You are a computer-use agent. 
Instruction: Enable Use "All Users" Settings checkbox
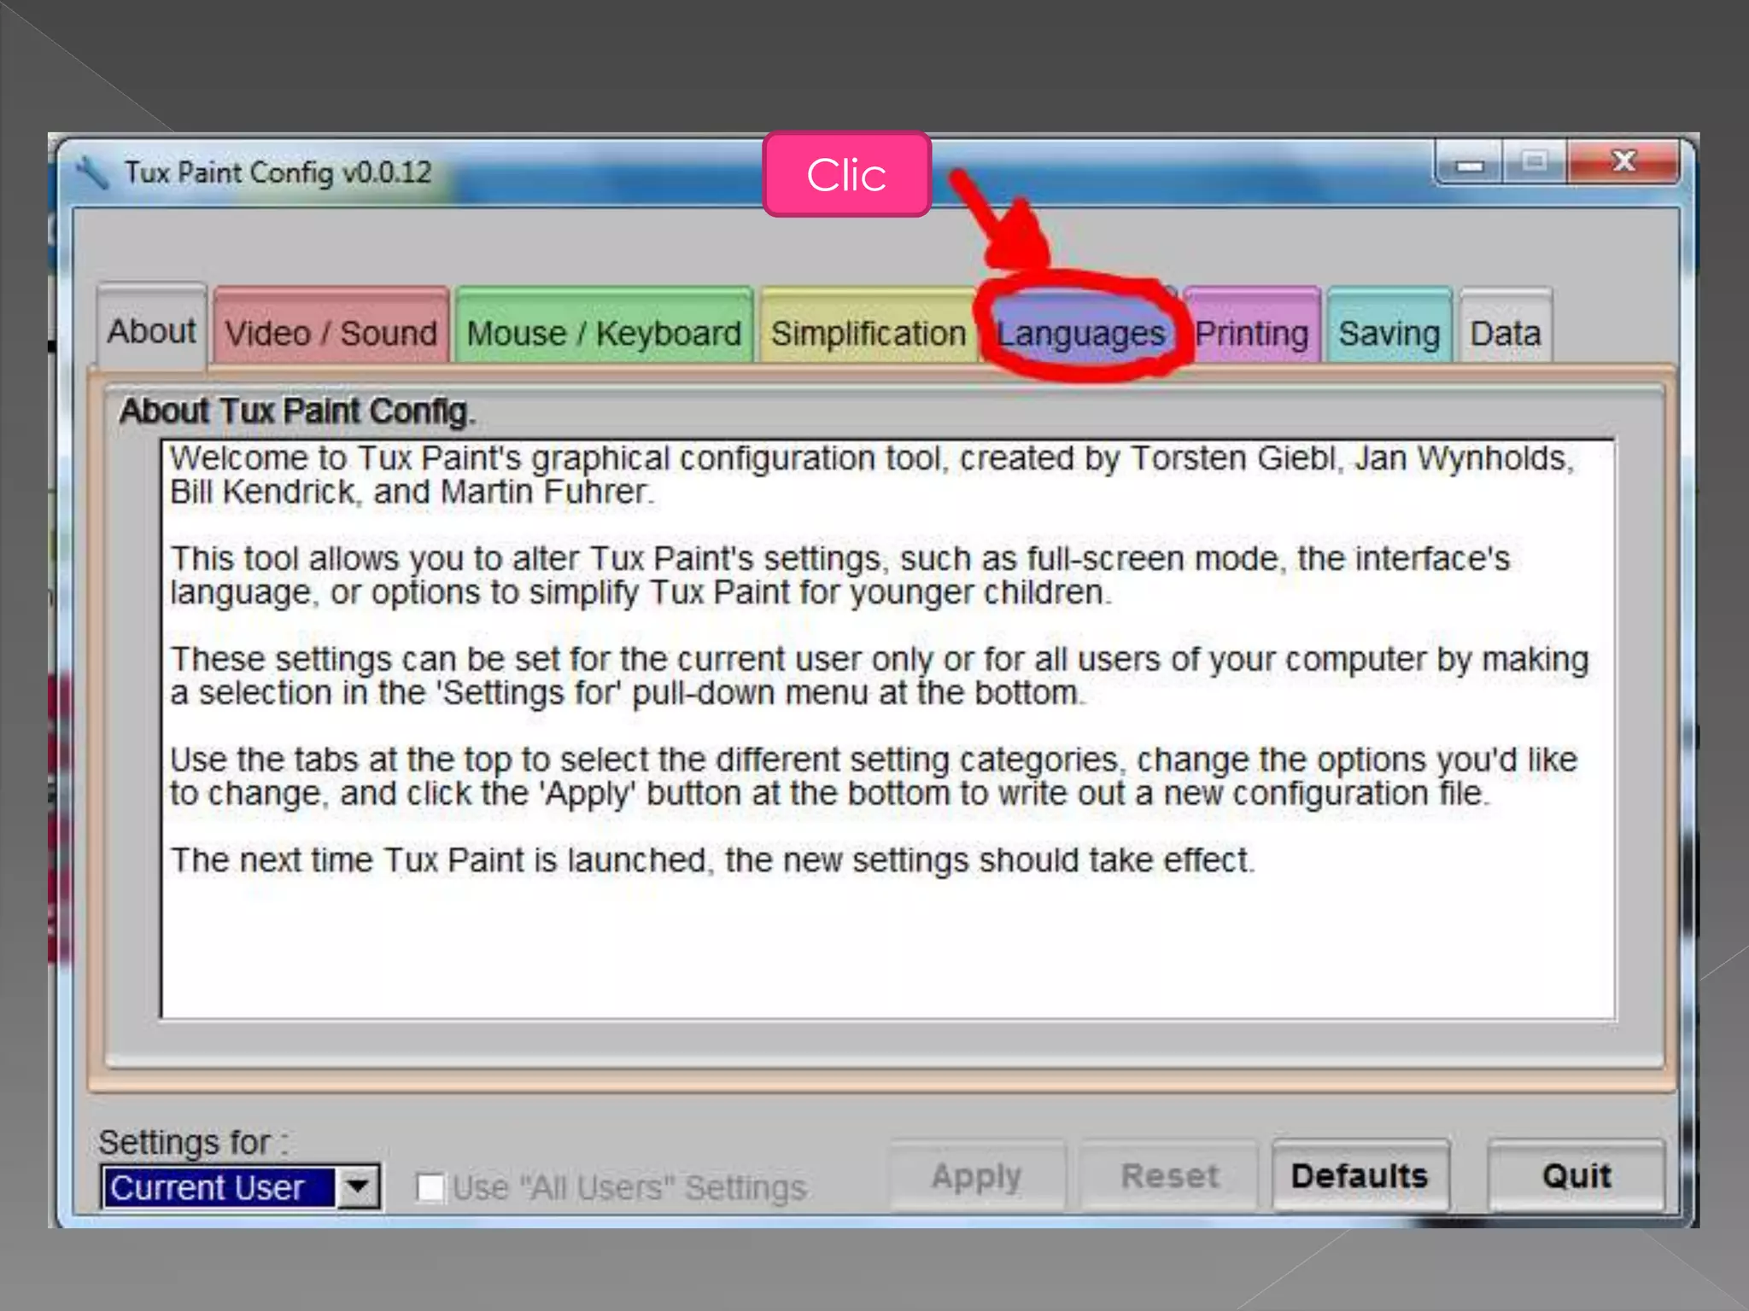click(430, 1187)
